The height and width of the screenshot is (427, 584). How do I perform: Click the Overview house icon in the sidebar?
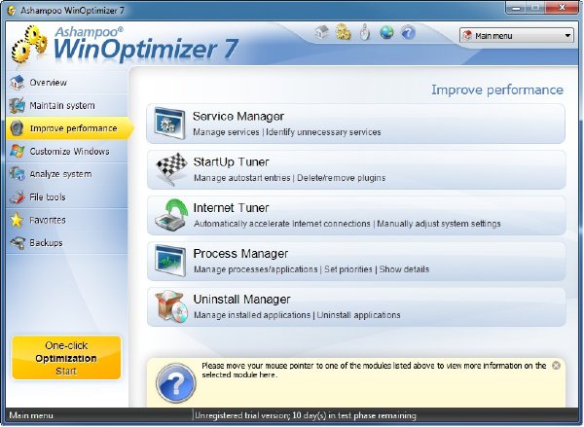click(18, 83)
